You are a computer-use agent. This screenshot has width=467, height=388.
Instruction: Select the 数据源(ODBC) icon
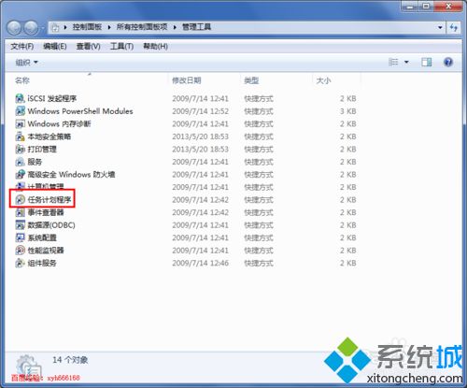(x=20, y=225)
